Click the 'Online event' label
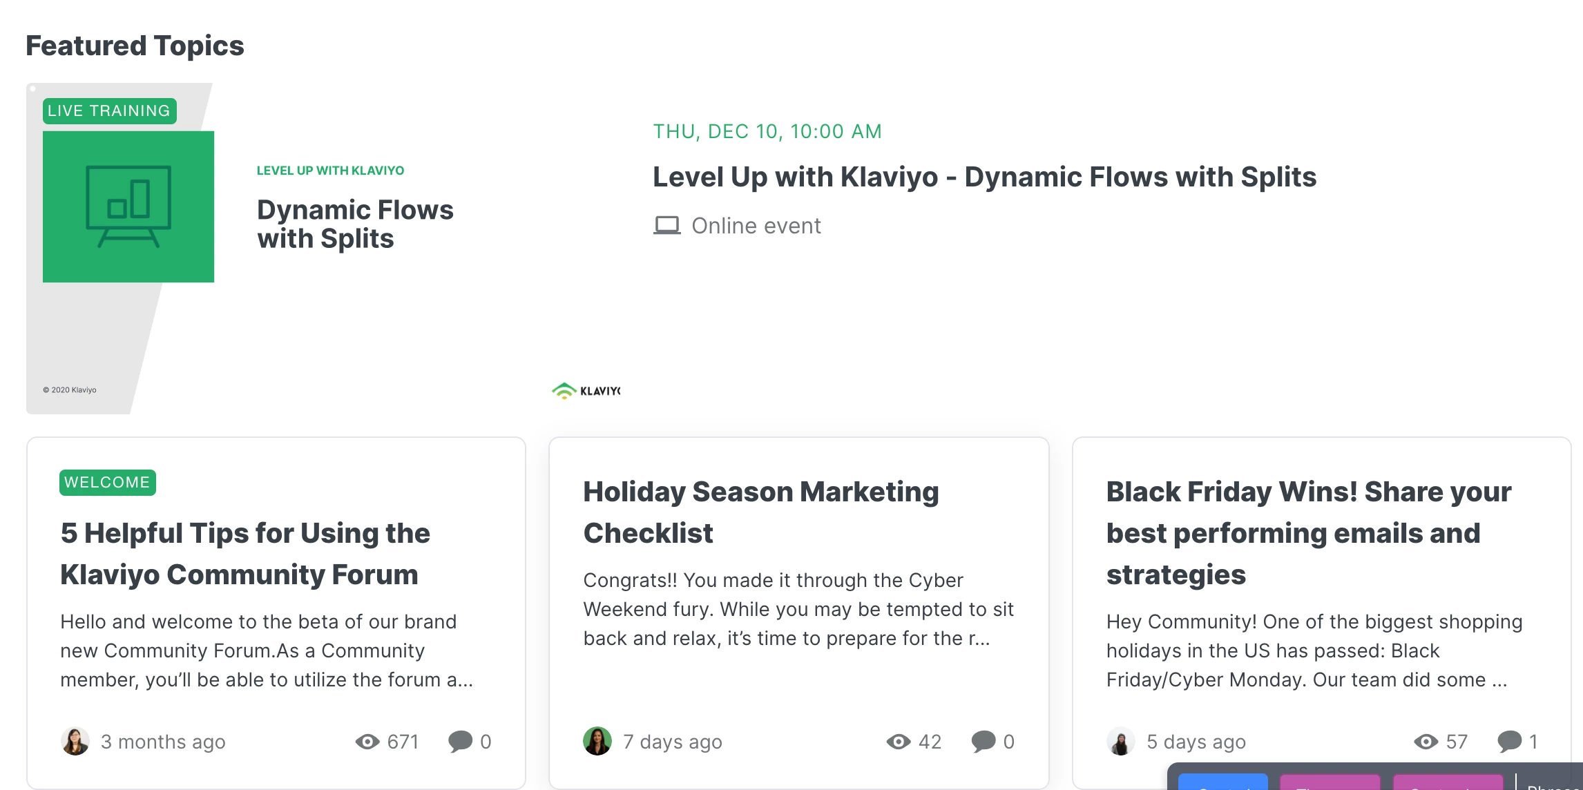 tap(756, 226)
